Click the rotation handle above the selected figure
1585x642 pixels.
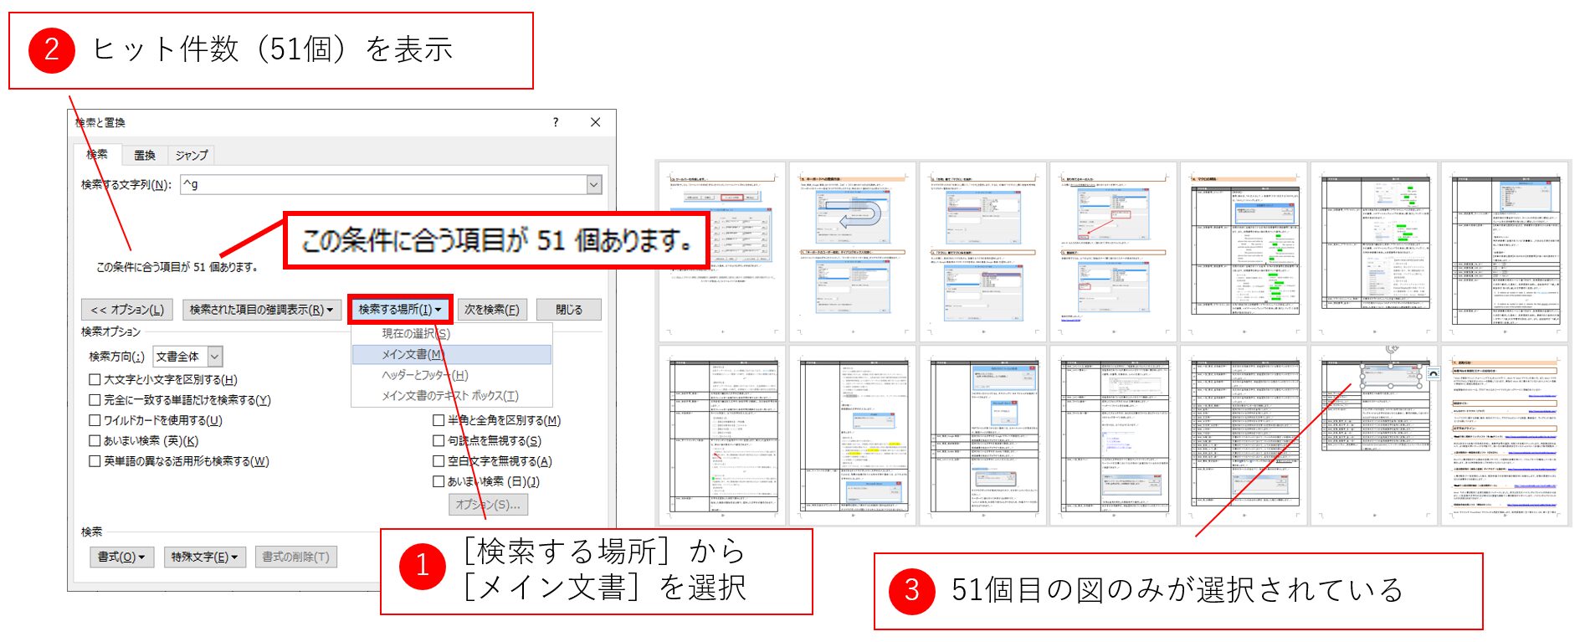click(x=1392, y=349)
